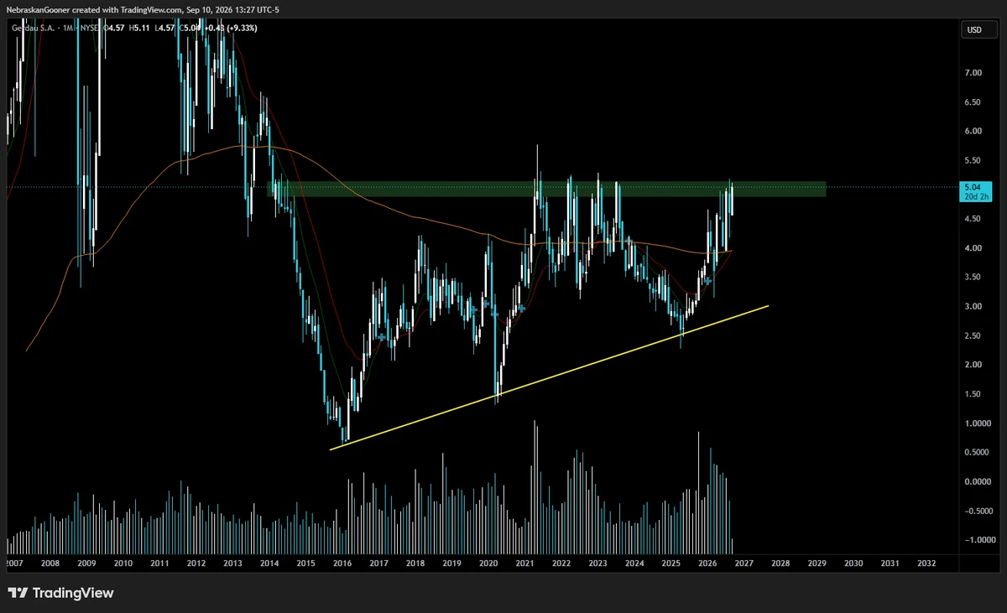The height and width of the screenshot is (613, 1007).
Task: Click the TradingView logo at bottom left
Action: 60,593
